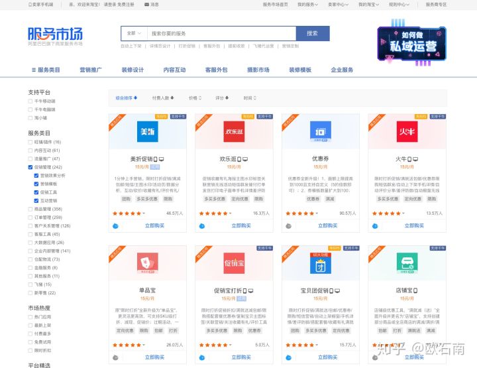
Task: Select the 火牛 app logo
Action: (x=407, y=131)
